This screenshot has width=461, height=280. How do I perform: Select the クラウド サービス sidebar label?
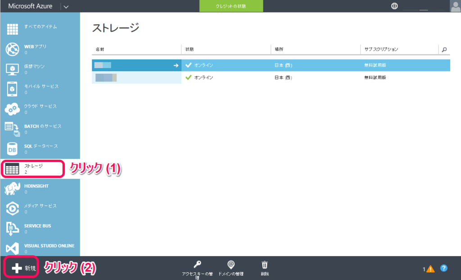[x=40, y=106]
